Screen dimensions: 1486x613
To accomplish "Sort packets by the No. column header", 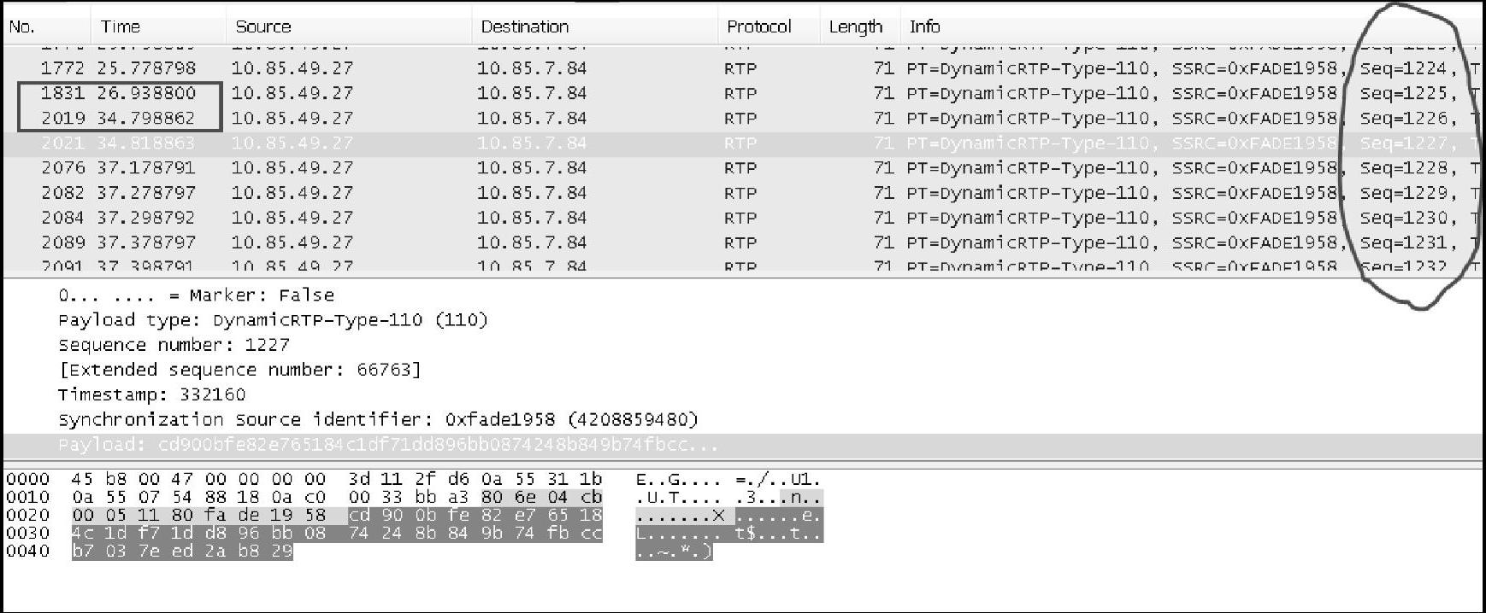I will tap(46, 26).
